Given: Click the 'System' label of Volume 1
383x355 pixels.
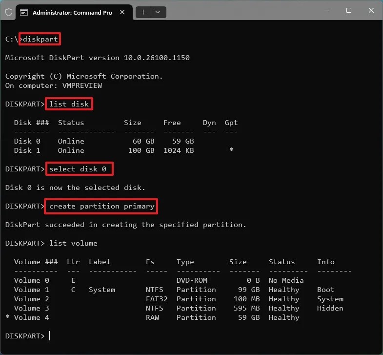Looking at the screenshot, I should pos(102,290).
